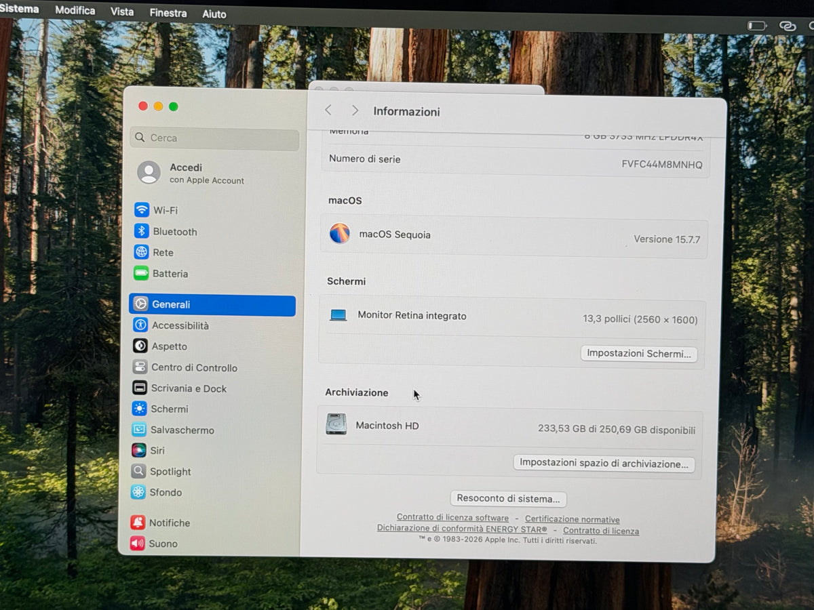This screenshot has width=814, height=610.
Task: Click Impostazioni spazio di archiviazione button
Action: click(x=604, y=464)
